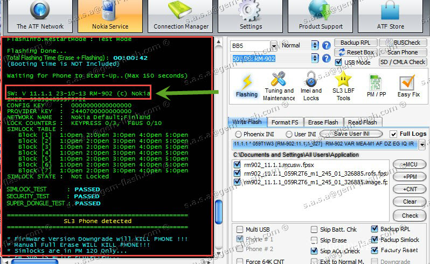The width and height of the screenshot is (430, 264).
Task: Click the Clear button
Action: tap(410, 202)
